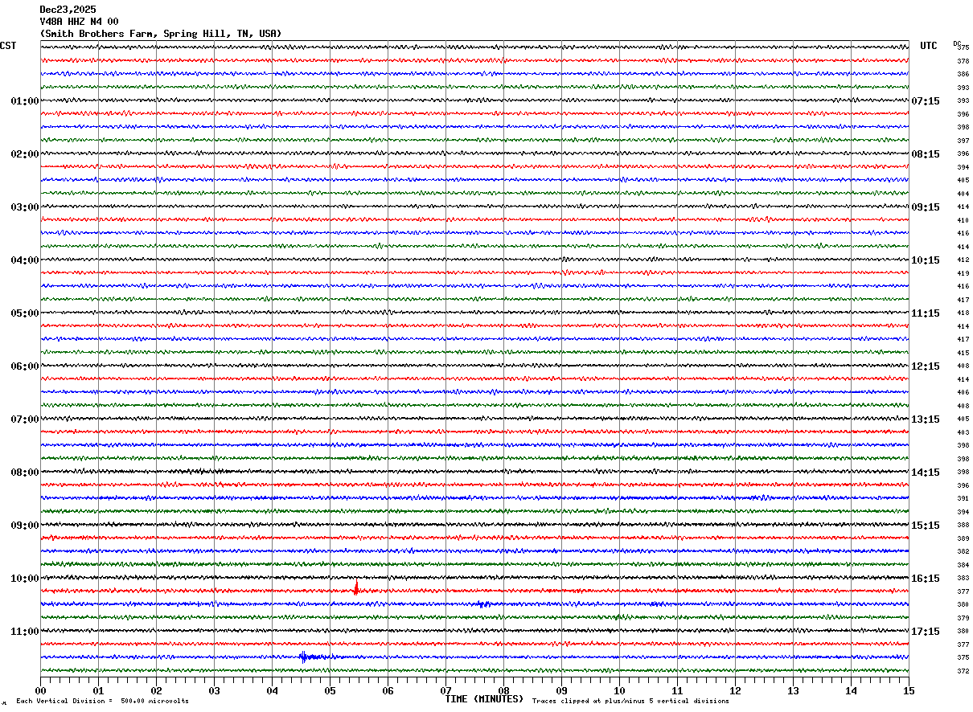This screenshot has height=712, width=973.
Task: Click minute tick 12 on time axis
Action: (735, 690)
